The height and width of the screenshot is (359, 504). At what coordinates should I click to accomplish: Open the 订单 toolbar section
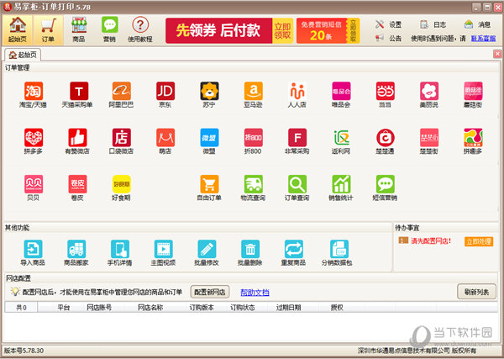coord(48,29)
